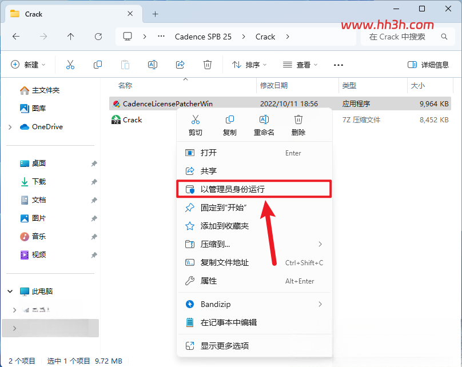Click the forward navigation arrow

(x=43, y=37)
